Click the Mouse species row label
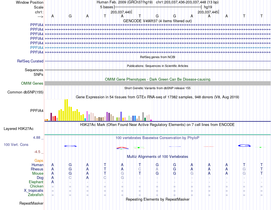The height and width of the screenshot is (210, 271). pyautogui.click(x=38, y=174)
